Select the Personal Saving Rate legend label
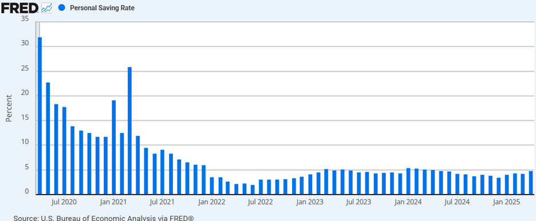The width and height of the screenshot is (536, 221). pyautogui.click(x=102, y=8)
